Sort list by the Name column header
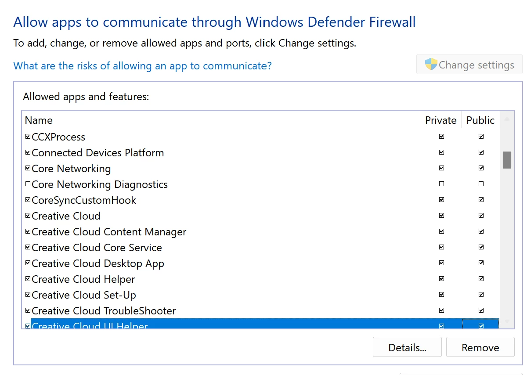Screen dimensions: 527x375 coord(221,120)
